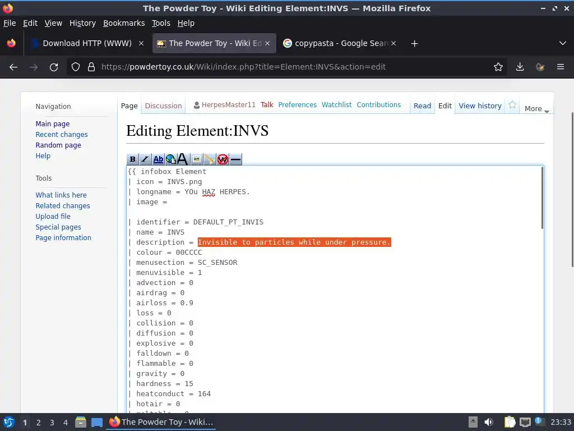
Task: Open What links here tool
Action: [61, 195]
